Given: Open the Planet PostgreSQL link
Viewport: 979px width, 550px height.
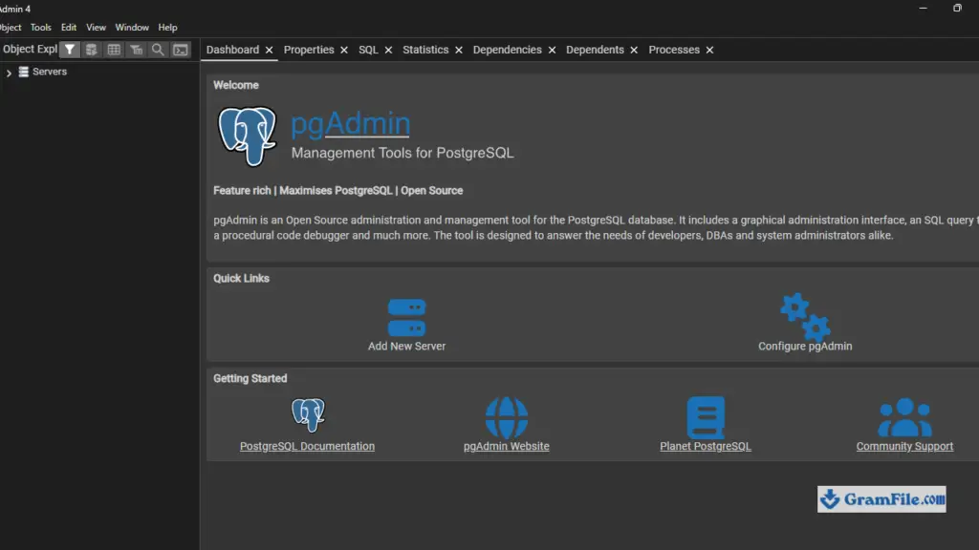Looking at the screenshot, I should (706, 447).
